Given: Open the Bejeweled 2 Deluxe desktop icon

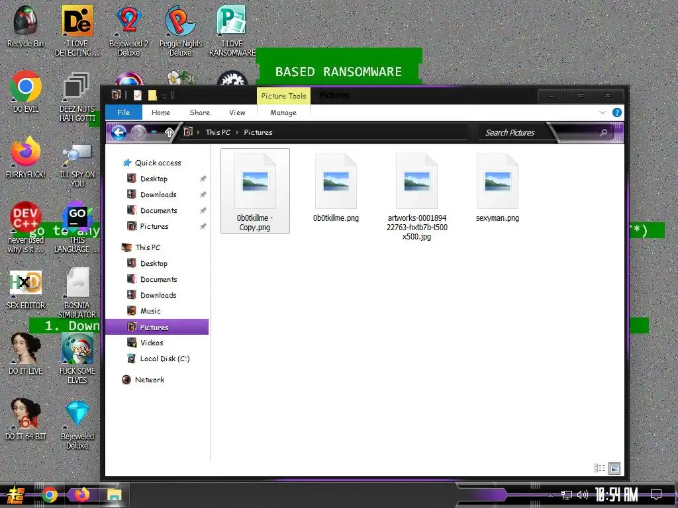Looking at the screenshot, I should coord(128,30).
